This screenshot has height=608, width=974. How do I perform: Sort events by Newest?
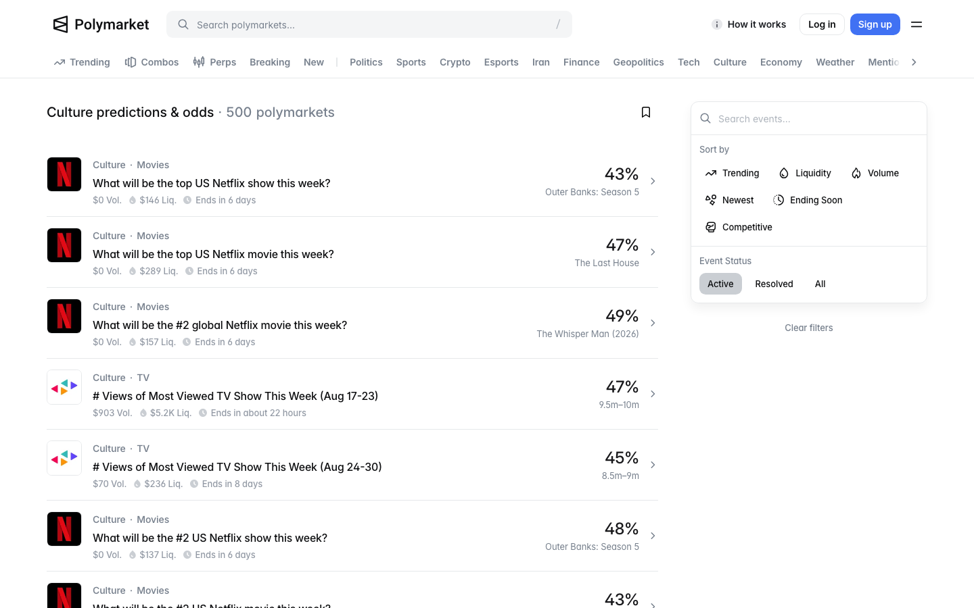[729, 200]
